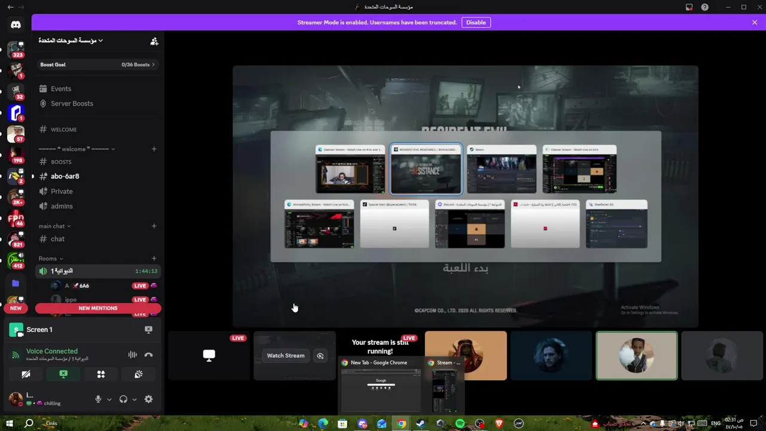Open the chat text channel
This screenshot has height=431, width=766.
coord(99,239)
